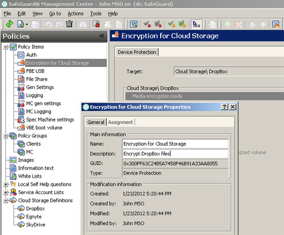The width and height of the screenshot is (284, 235).
Task: Click the green plus Add icon
Action: click(227, 24)
